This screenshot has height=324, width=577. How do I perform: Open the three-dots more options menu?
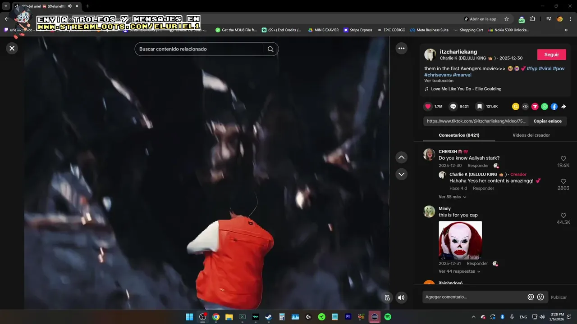click(x=401, y=48)
